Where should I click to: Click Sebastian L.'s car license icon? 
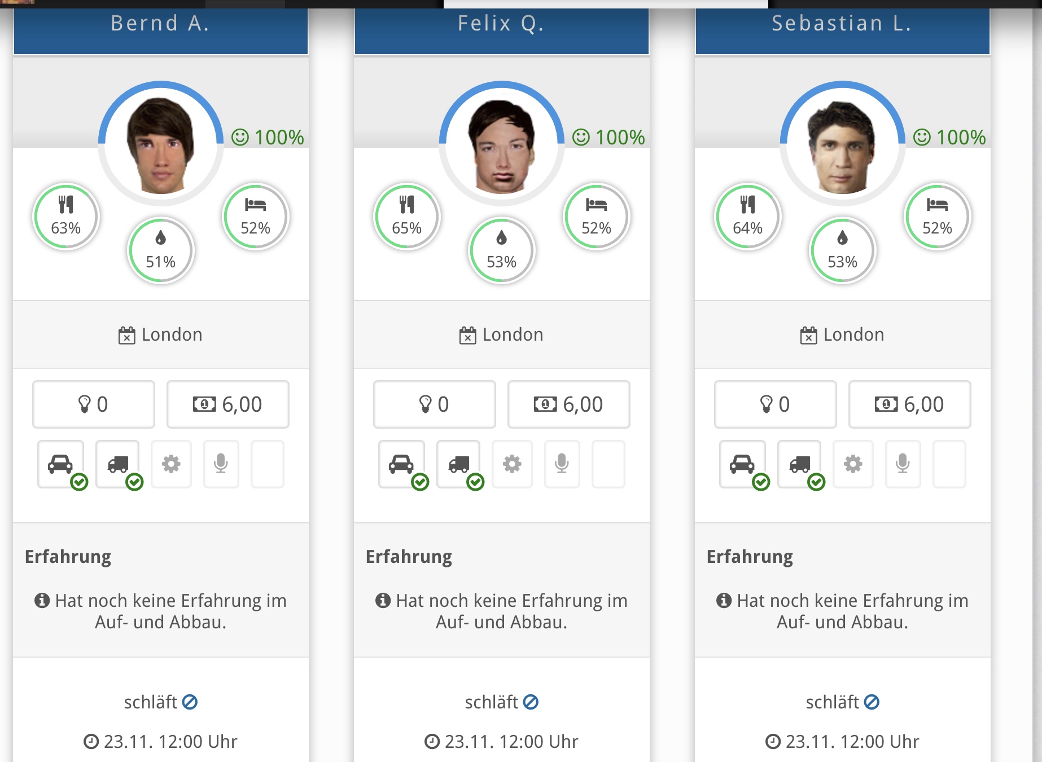(x=742, y=464)
